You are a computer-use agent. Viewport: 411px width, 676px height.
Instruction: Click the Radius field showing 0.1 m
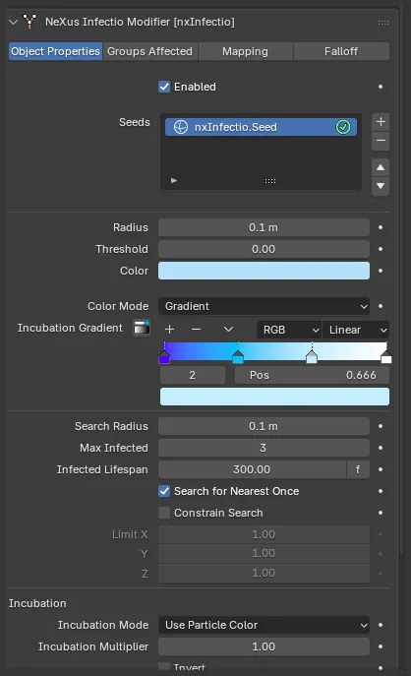click(x=264, y=227)
